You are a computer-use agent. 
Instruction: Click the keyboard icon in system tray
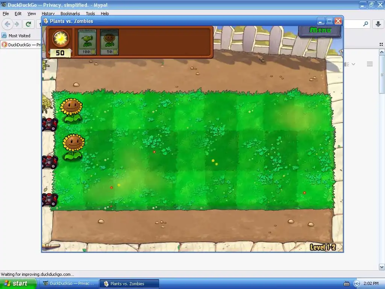(x=346, y=284)
